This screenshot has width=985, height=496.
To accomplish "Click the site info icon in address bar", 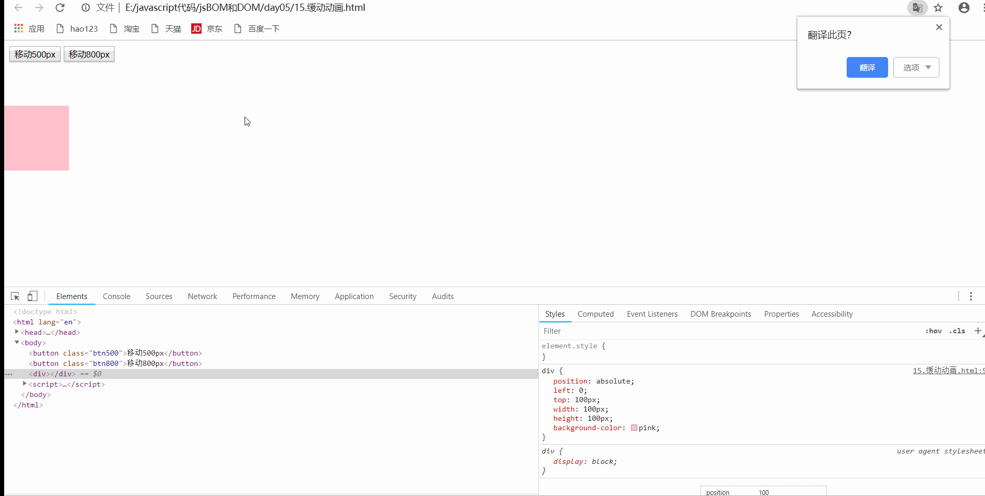I will pyautogui.click(x=85, y=8).
